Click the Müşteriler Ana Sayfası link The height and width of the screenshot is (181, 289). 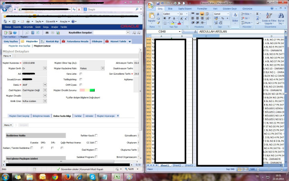tap(19, 46)
